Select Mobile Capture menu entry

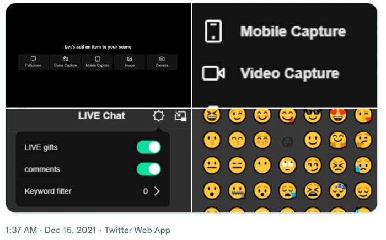292,31
